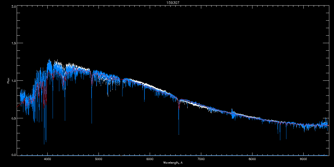Click the 1.5 flux tick label
Image resolution: width=334 pixels, height=167 pixels.
pyautogui.click(x=13, y=43)
